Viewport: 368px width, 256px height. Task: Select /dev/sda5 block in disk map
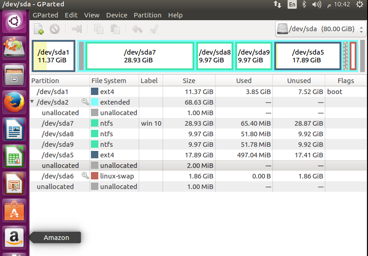pos(308,56)
